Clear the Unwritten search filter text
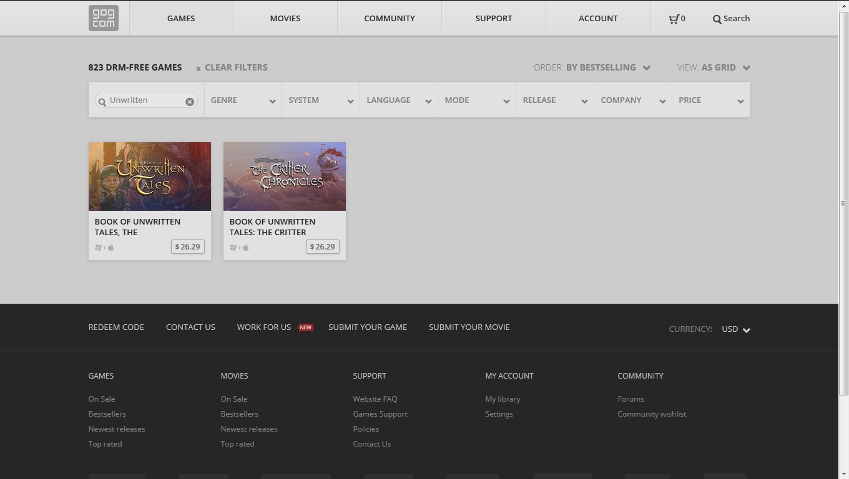Screen dimensions: 849x479 [190, 101]
